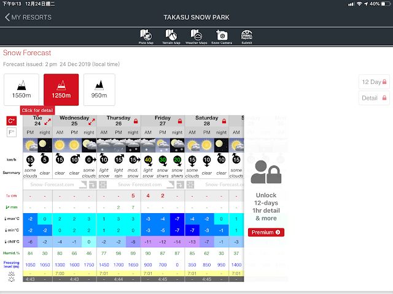Open the Snow Camera
393x294 pixels.
pyautogui.click(x=222, y=37)
